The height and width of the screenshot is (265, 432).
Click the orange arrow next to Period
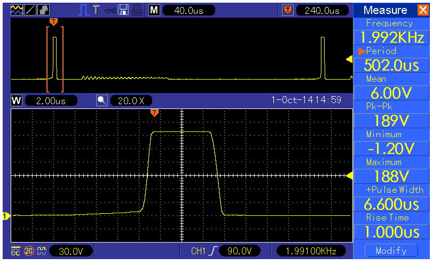click(x=362, y=51)
